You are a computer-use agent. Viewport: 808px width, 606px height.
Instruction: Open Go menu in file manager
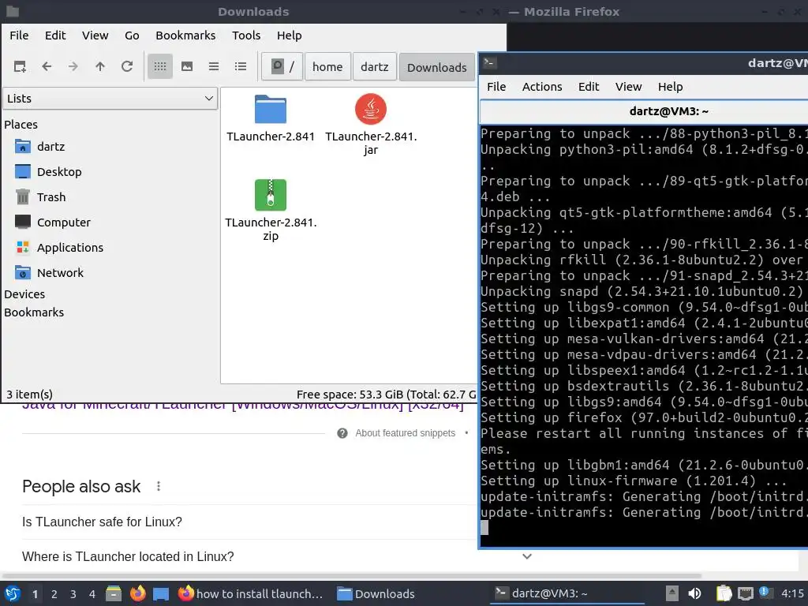pyautogui.click(x=132, y=36)
